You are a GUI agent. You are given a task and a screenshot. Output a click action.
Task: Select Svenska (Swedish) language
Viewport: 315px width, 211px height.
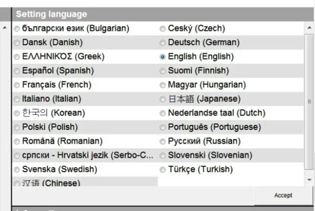tap(17, 170)
